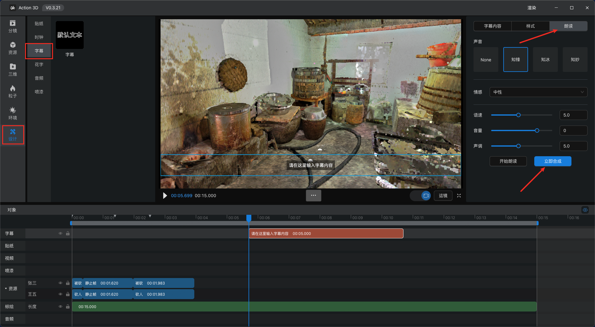
Task: Select the 字幕 category
Action: [39, 51]
